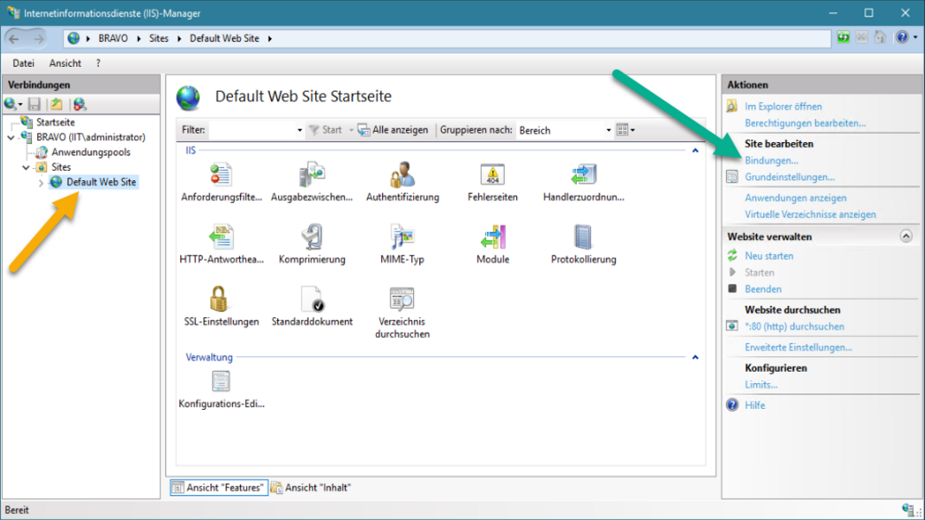Open the Ansicht menu
This screenshot has height=520, width=925.
pos(65,63)
